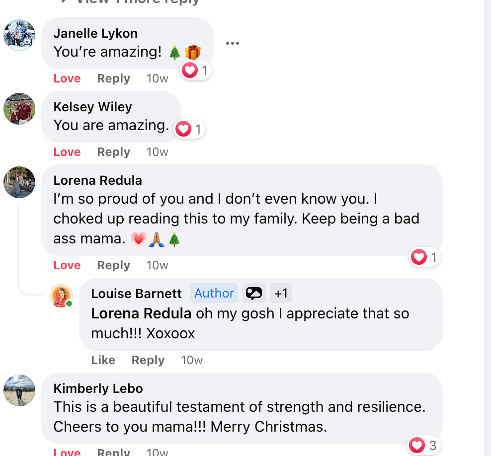
Task: Open Kimberly Lebo's profile picture
Action: click(x=19, y=390)
